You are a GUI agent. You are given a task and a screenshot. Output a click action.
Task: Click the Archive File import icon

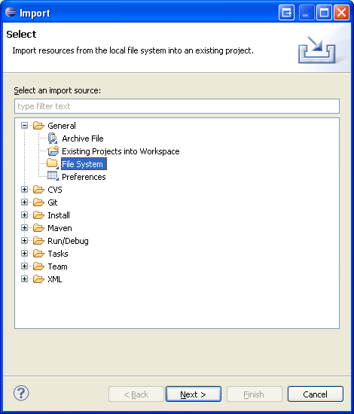pos(53,139)
